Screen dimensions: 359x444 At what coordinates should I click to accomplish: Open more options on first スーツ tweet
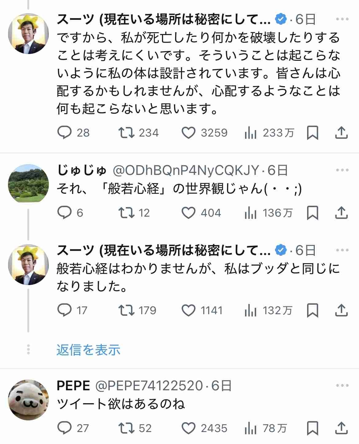tap(342, 20)
